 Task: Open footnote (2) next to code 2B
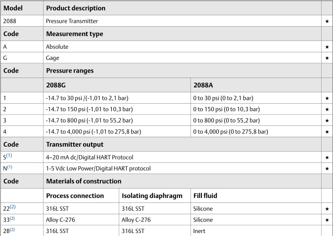[x=13, y=230]
